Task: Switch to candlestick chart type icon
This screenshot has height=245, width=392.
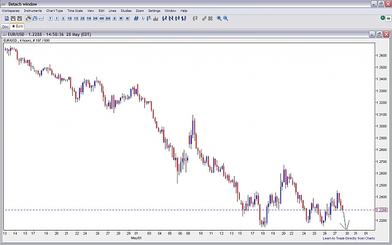Action: 28,18
